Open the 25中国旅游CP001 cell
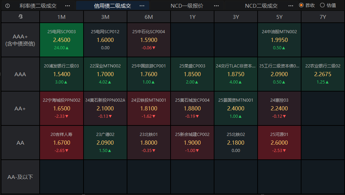This screenshot has width=345, height=195. pos(149,74)
